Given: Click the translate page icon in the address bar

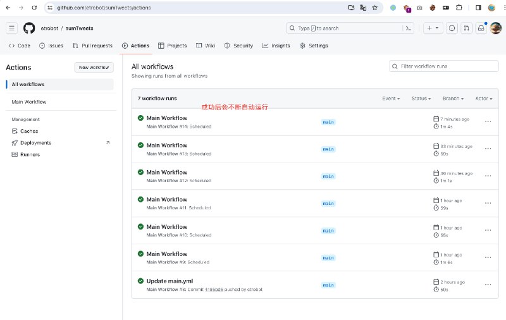Looking at the screenshot, I should pos(363,8).
